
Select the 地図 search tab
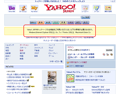(x=78, y=22)
